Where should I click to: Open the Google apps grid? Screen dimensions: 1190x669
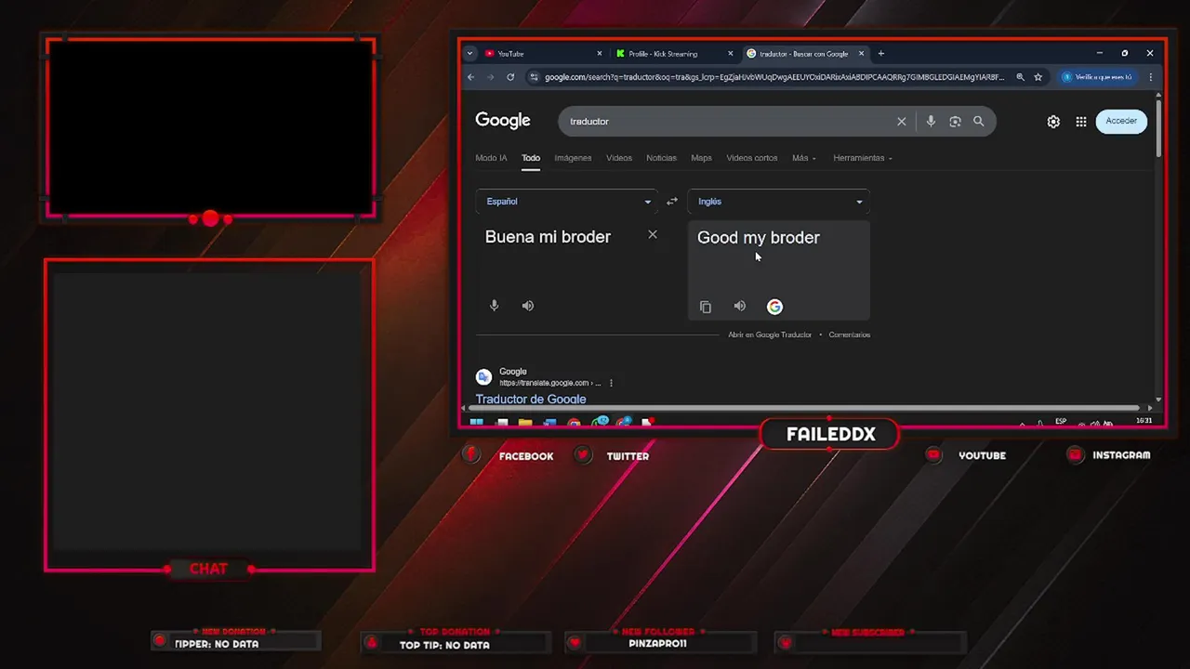pos(1081,122)
